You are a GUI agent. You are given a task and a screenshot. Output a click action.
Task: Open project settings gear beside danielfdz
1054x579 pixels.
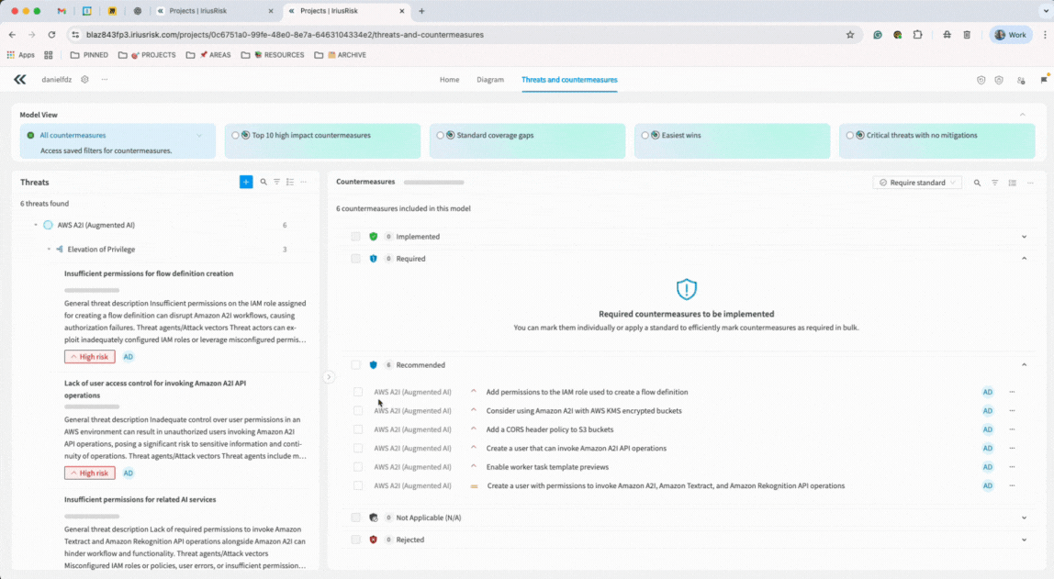[84, 79]
